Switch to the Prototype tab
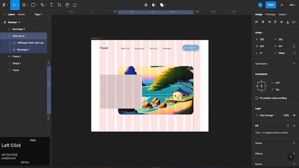Image resolution: width=299 pixels, height=168 pixels. pyautogui.click(x=270, y=14)
